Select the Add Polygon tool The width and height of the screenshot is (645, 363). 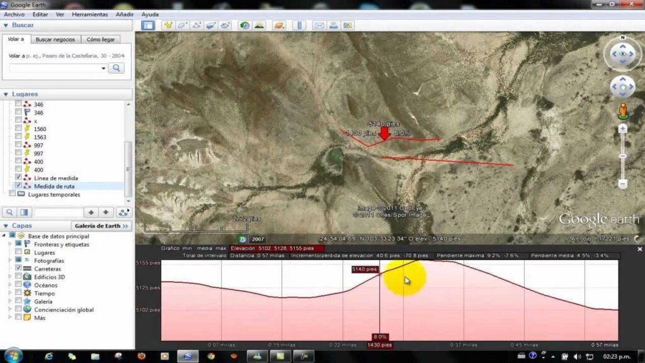coord(182,26)
